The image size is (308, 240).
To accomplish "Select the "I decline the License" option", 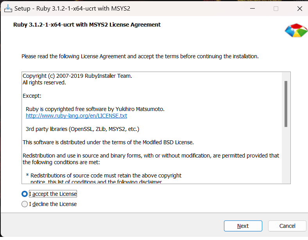I will 25,204.
